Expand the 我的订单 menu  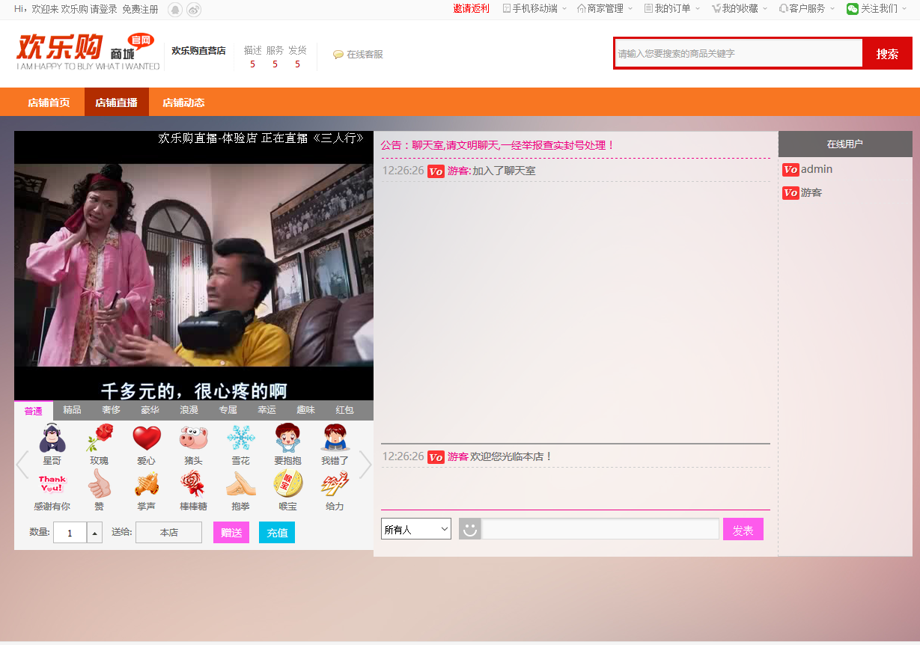[672, 9]
